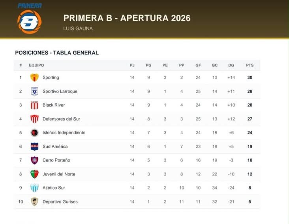Click the Sud América blue shield

34,147
